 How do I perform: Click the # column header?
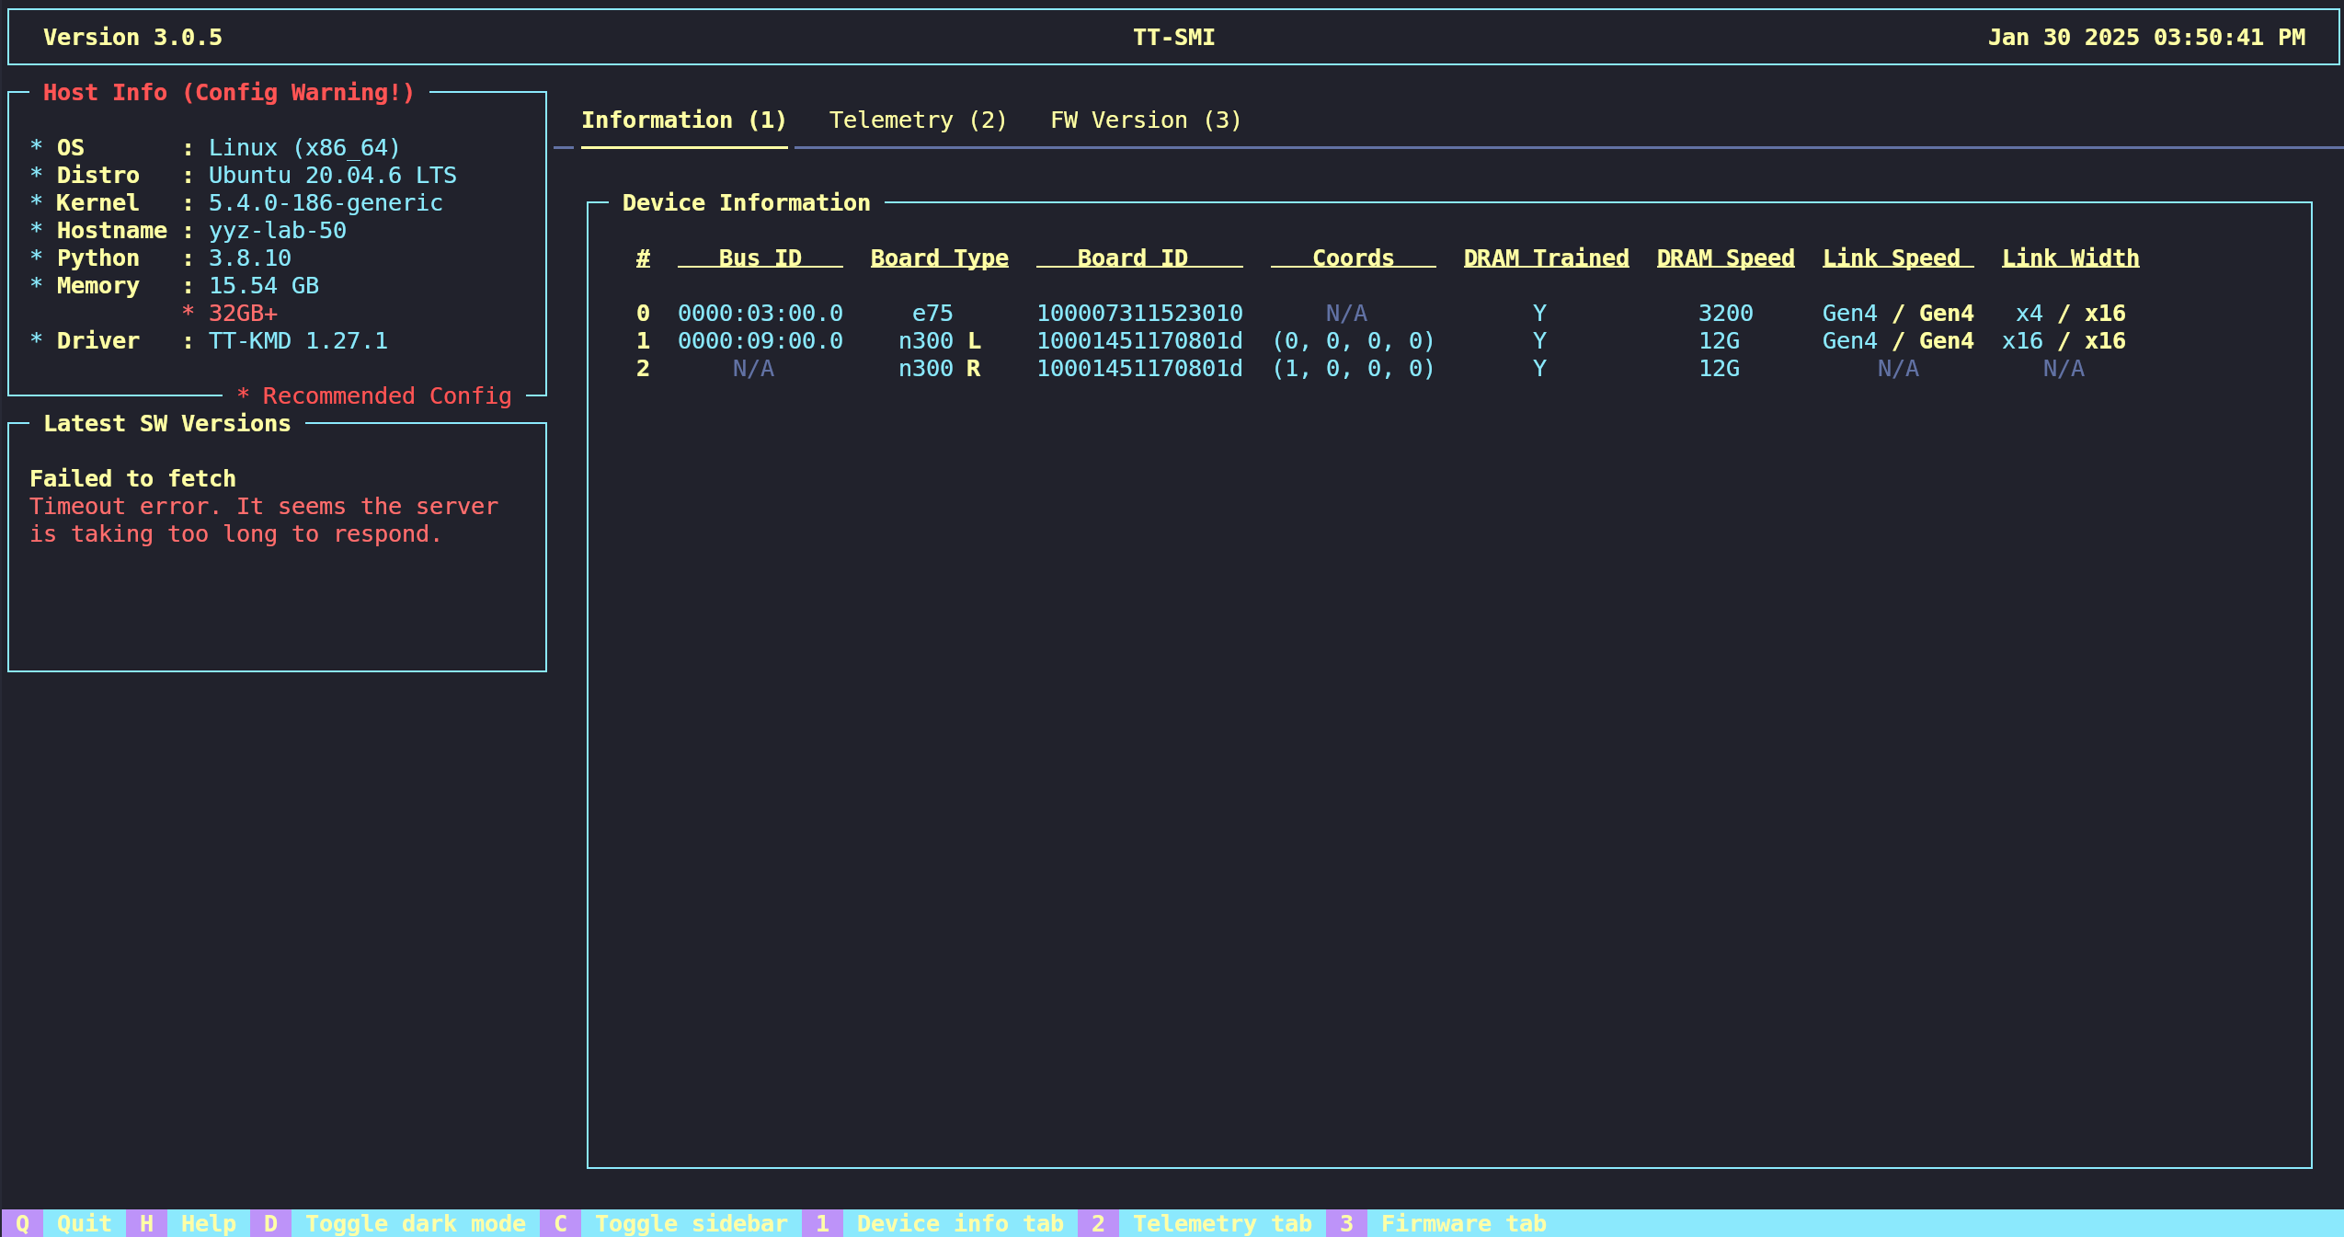tap(643, 258)
